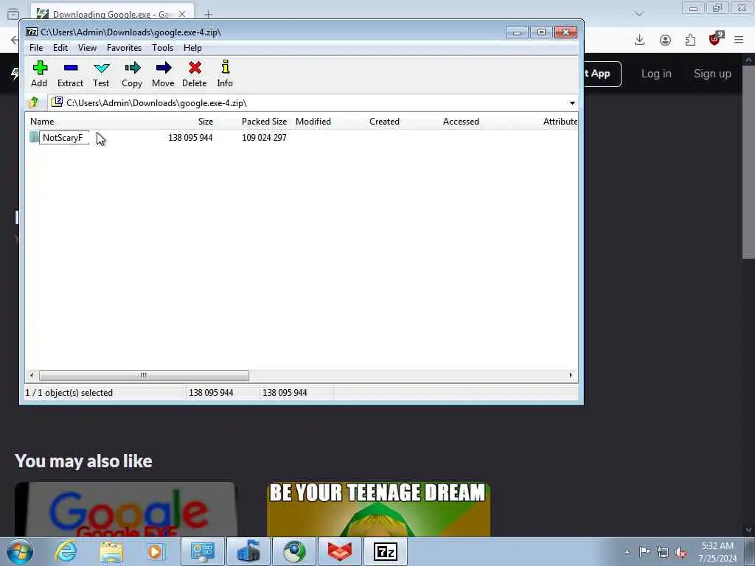Image resolution: width=755 pixels, height=566 pixels.
Task: Open the Google EXE game thumbnail
Action: (x=125, y=509)
